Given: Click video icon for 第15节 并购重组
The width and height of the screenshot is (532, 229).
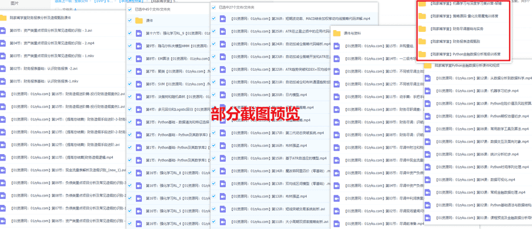Looking at the screenshot, I should (x=336, y=45).
